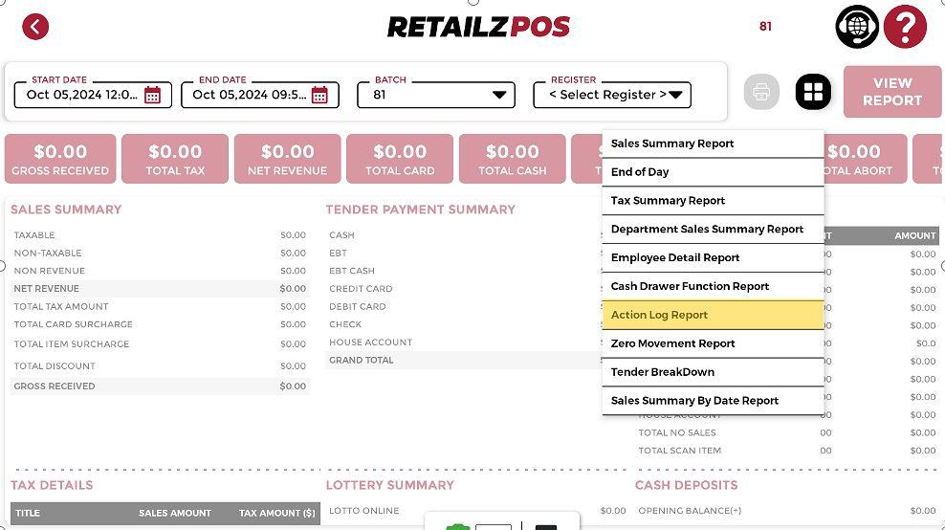Image resolution: width=945 pixels, height=530 pixels.
Task: Click the EBT tender row
Action: coord(464,254)
